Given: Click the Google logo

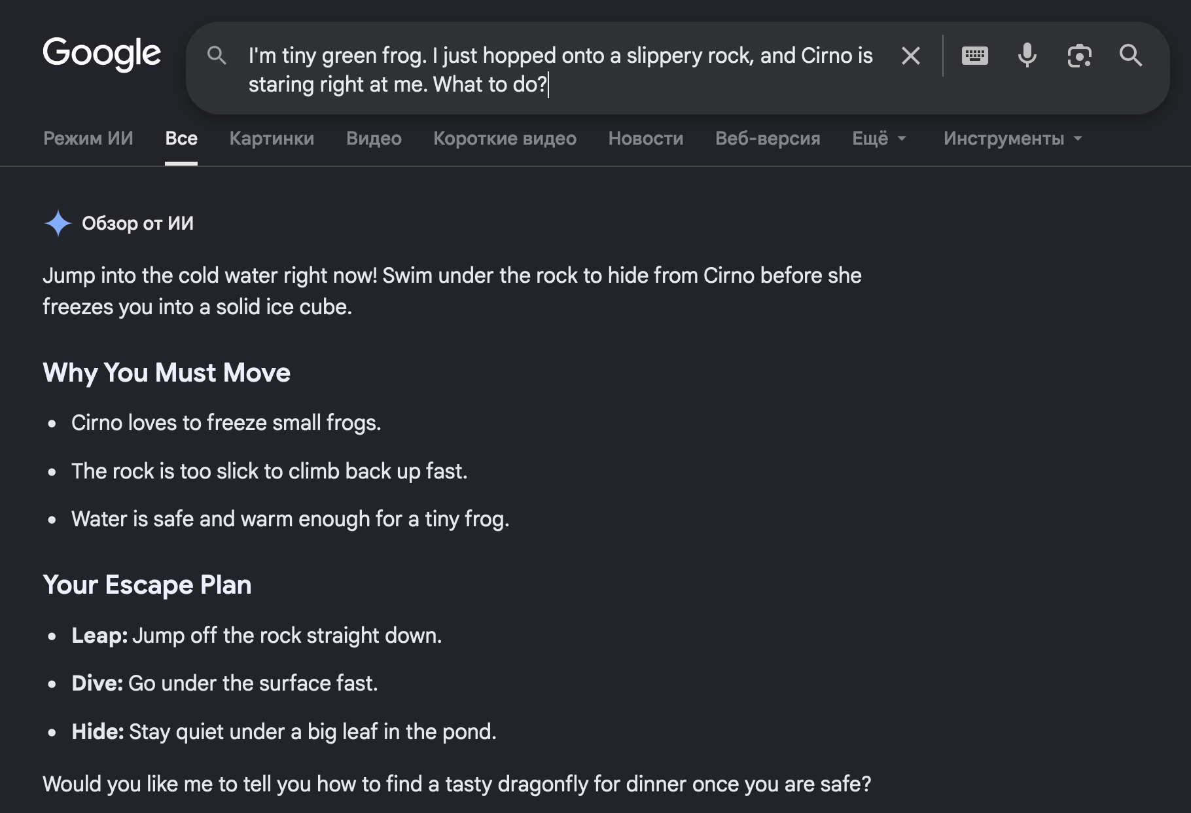Looking at the screenshot, I should click(x=101, y=54).
